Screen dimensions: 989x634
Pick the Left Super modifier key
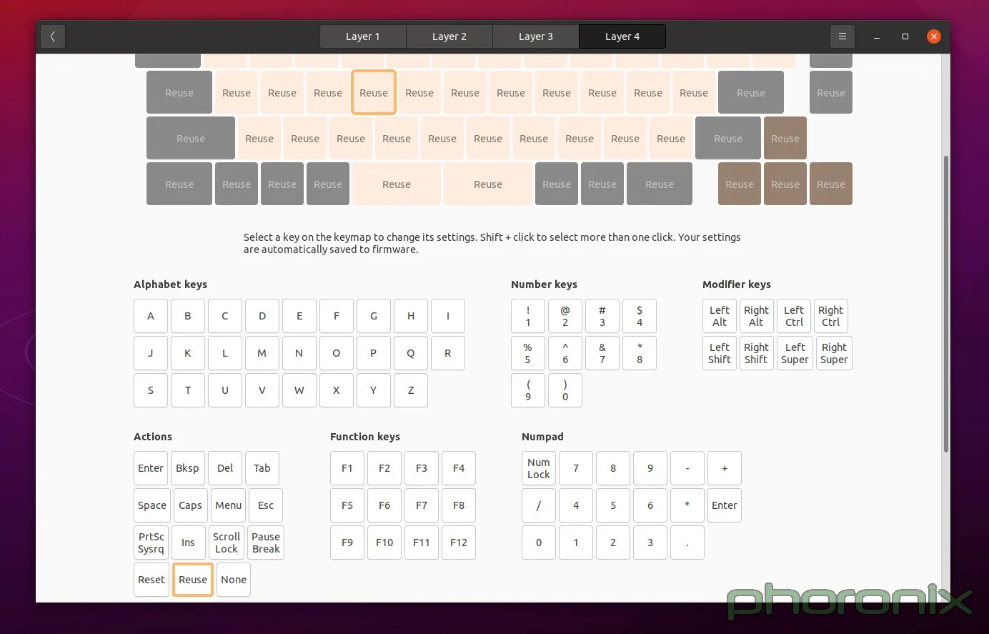coord(795,353)
